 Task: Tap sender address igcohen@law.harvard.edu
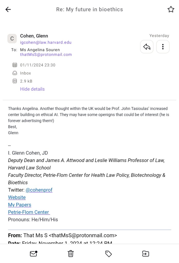(x=46, y=43)
